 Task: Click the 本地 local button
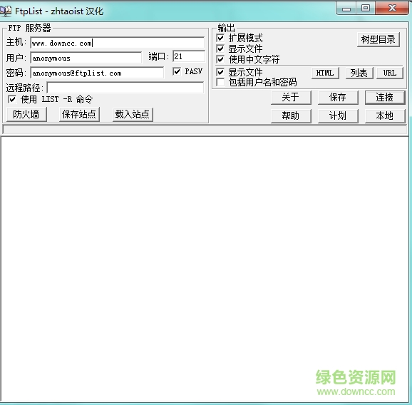pos(385,116)
